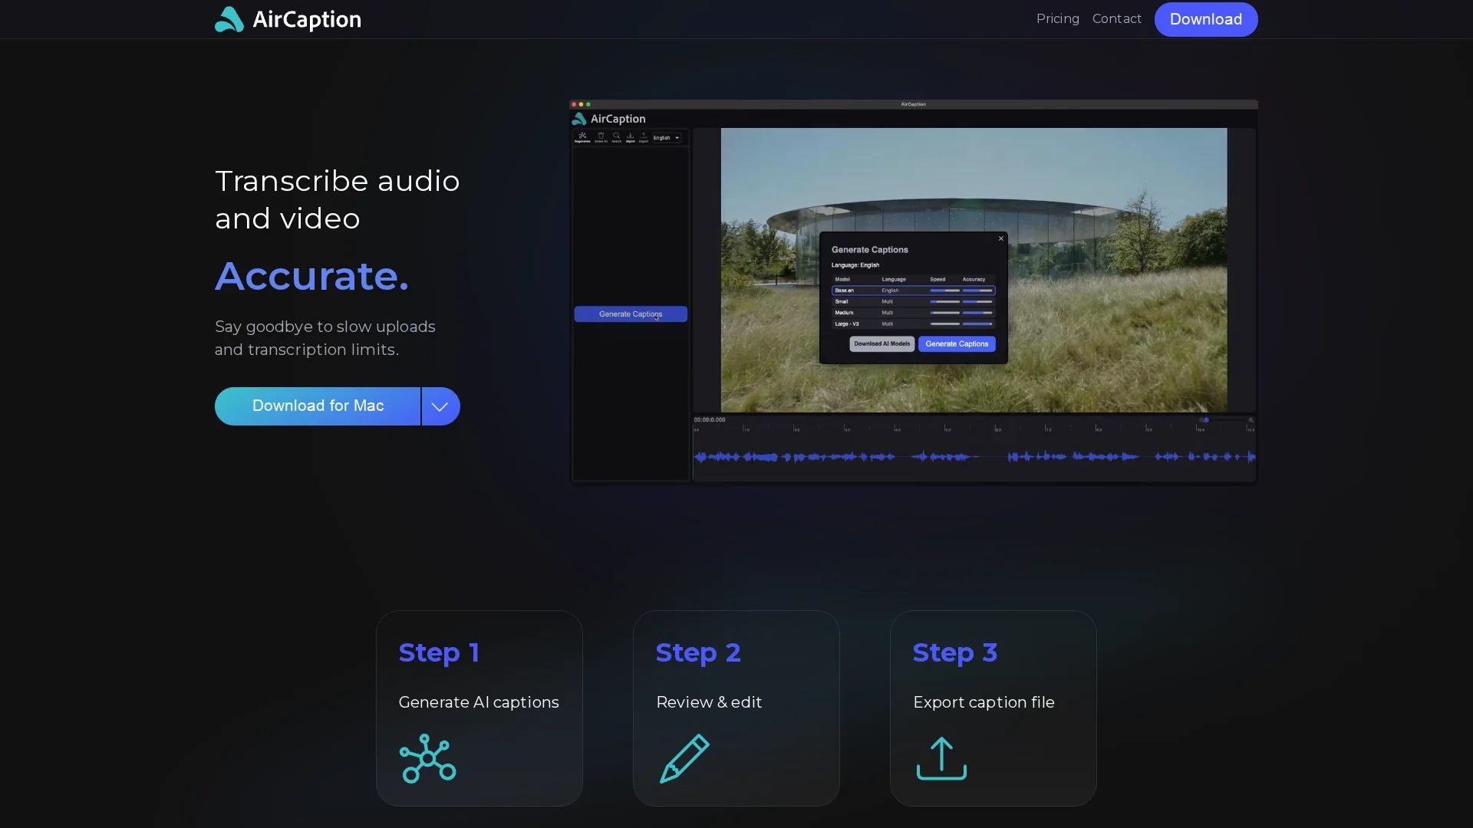This screenshot has height=828, width=1473.
Task: Click the Review & edit text
Action: (709, 702)
